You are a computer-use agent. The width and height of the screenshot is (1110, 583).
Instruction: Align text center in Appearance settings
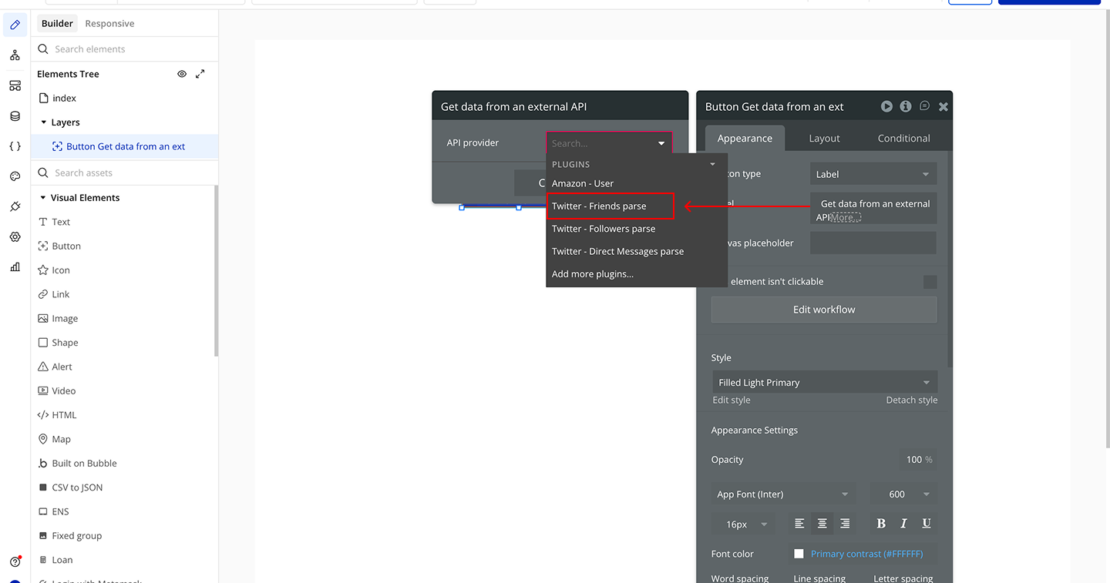point(822,524)
